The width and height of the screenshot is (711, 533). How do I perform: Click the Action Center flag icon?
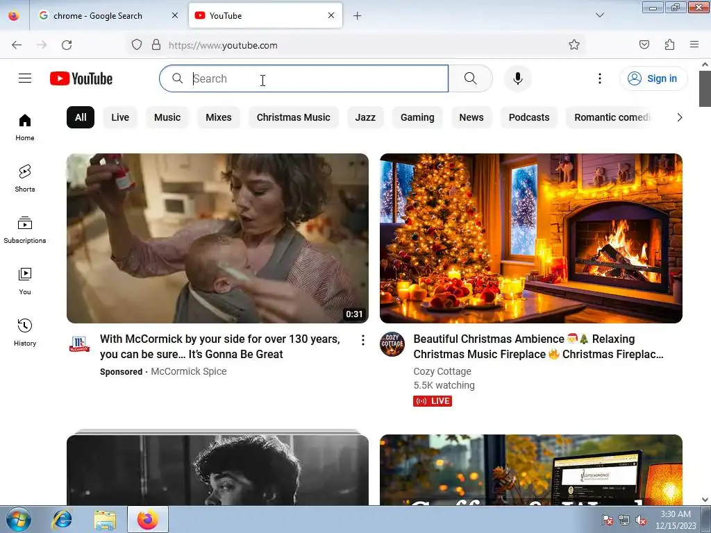607,521
